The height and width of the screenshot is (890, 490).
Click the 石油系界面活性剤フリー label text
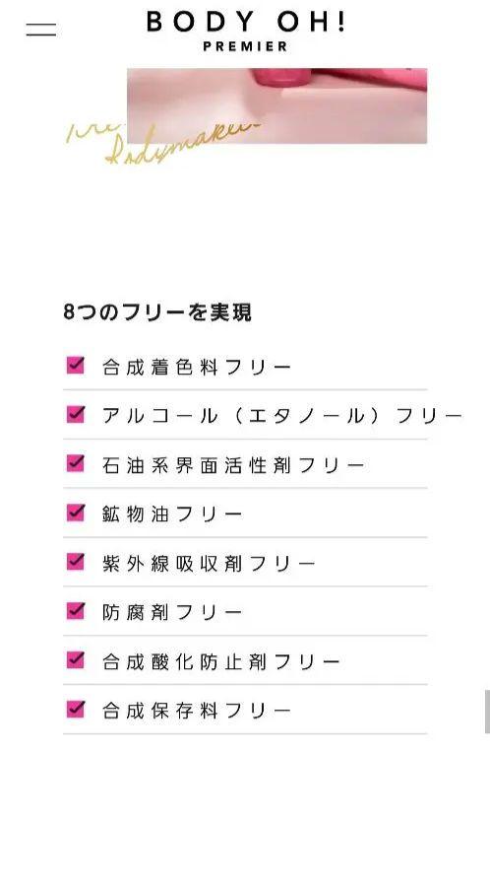tap(233, 465)
